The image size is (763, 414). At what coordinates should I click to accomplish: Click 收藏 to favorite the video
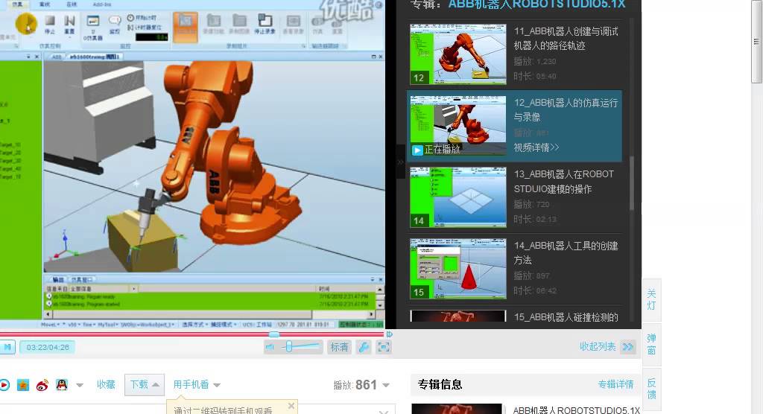click(x=106, y=385)
